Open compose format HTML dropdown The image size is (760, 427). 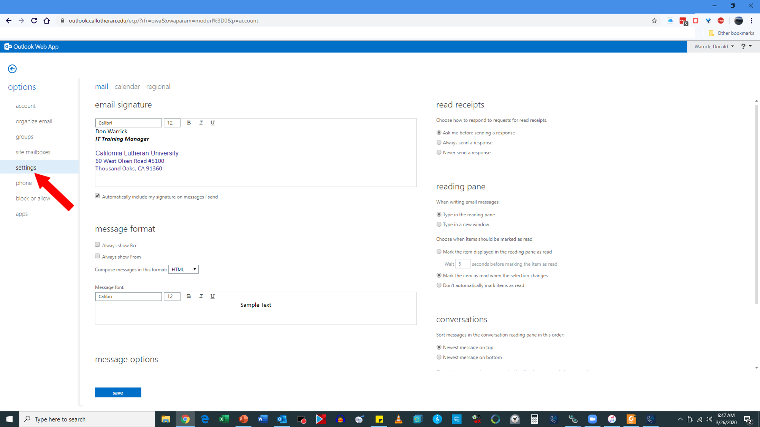coord(184,269)
